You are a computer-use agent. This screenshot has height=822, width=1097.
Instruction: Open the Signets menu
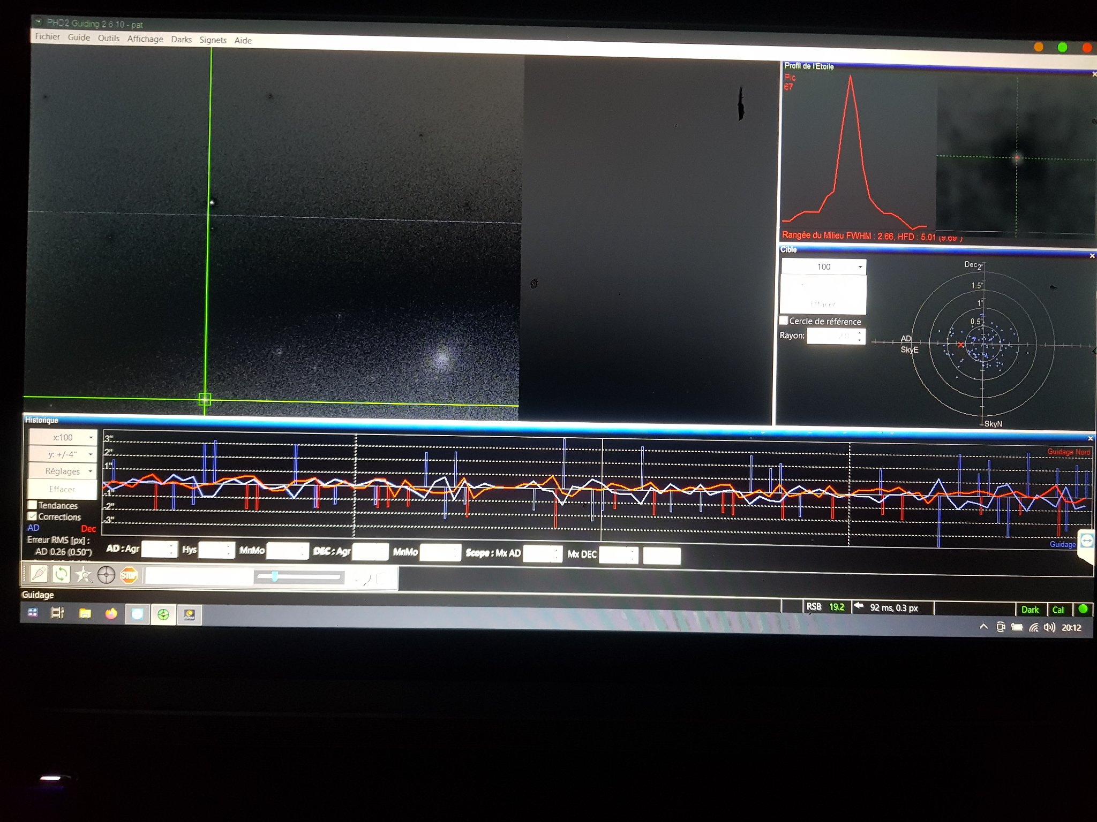(213, 40)
